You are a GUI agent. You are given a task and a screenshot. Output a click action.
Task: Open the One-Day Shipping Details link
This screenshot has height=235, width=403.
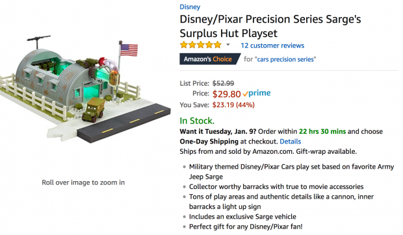point(290,142)
